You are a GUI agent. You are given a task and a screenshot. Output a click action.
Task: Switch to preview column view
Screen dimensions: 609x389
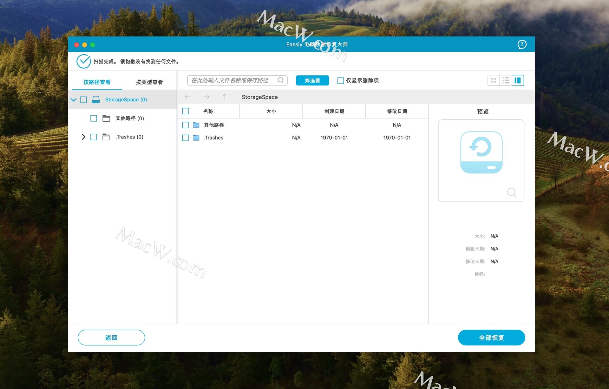(x=518, y=81)
